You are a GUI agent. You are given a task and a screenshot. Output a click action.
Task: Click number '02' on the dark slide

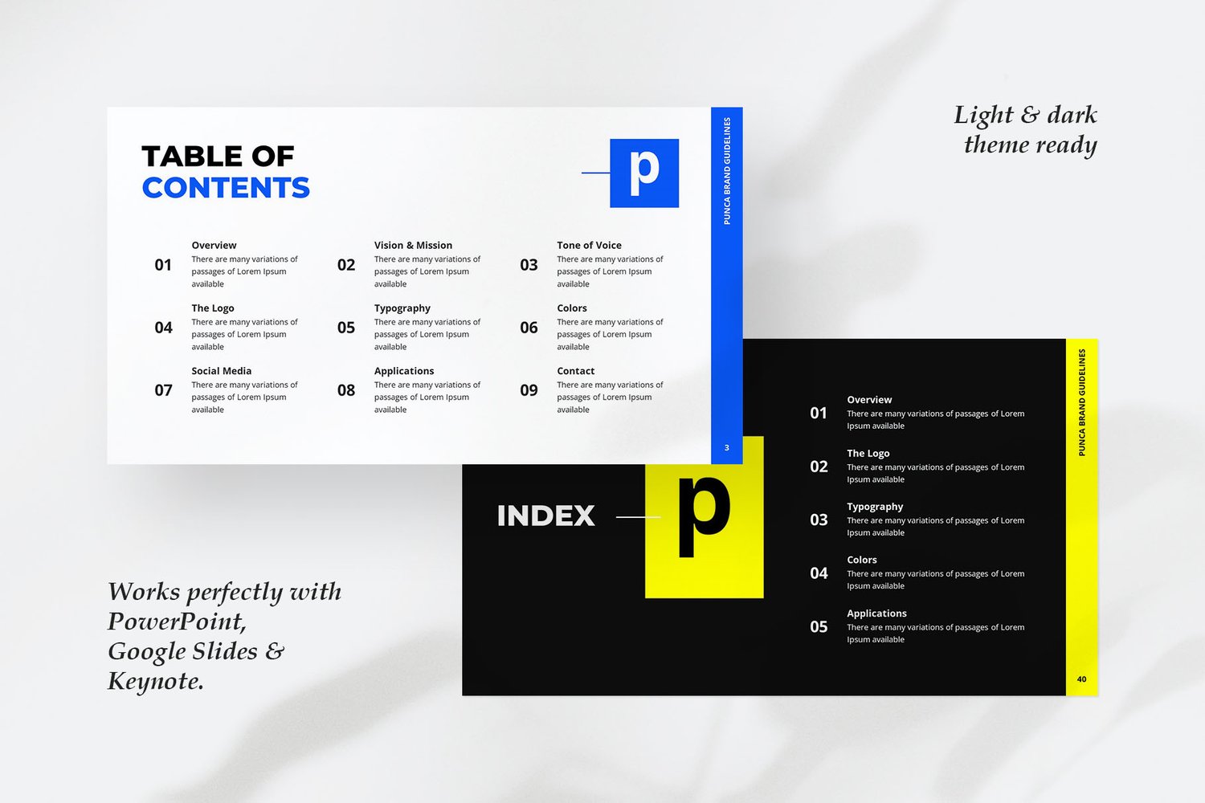(x=819, y=467)
